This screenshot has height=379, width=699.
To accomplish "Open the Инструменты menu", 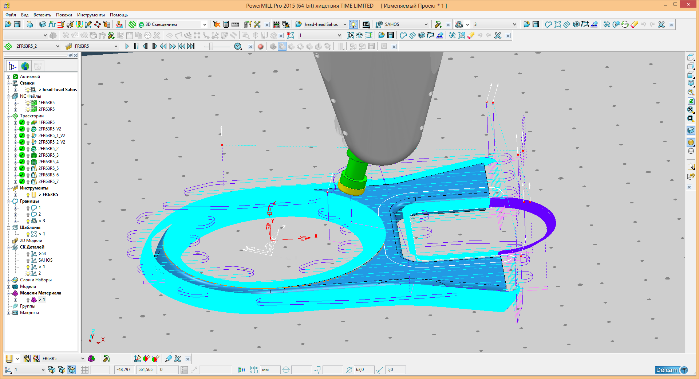I will 91,15.
